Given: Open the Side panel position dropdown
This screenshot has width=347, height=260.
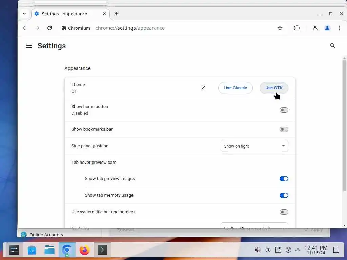Looking at the screenshot, I should tap(254, 146).
